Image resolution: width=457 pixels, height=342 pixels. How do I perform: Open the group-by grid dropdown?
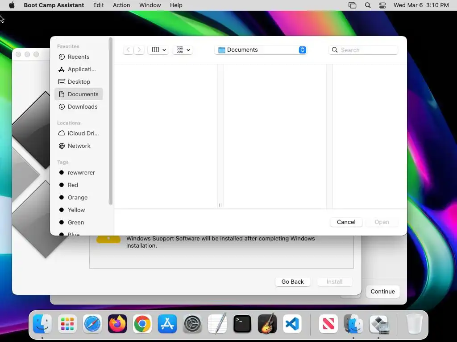pos(183,50)
